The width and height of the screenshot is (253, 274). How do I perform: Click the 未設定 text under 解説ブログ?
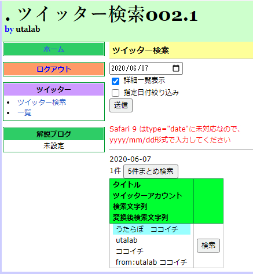54,146
